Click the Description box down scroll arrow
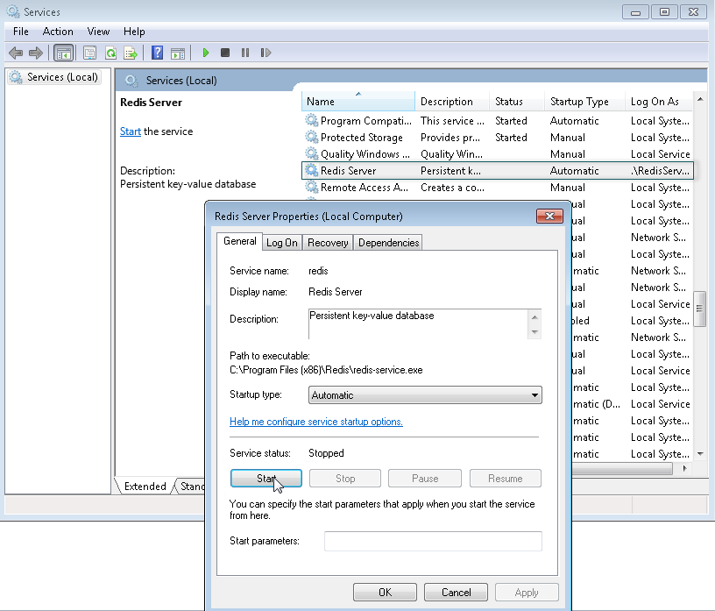 click(534, 331)
